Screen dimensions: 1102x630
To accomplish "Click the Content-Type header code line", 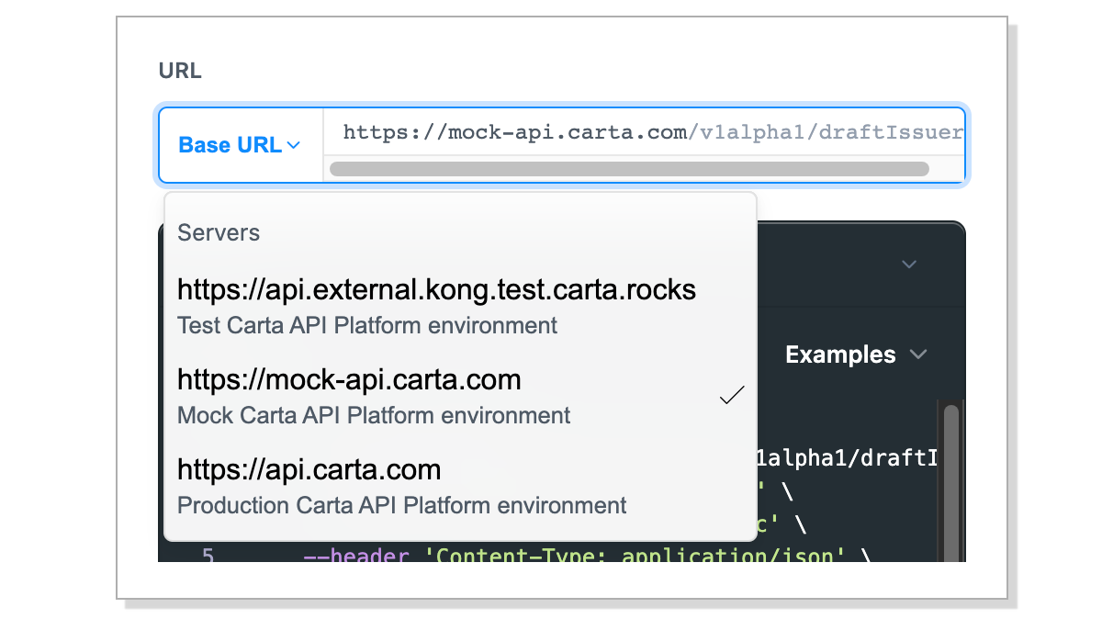I will tap(586, 555).
